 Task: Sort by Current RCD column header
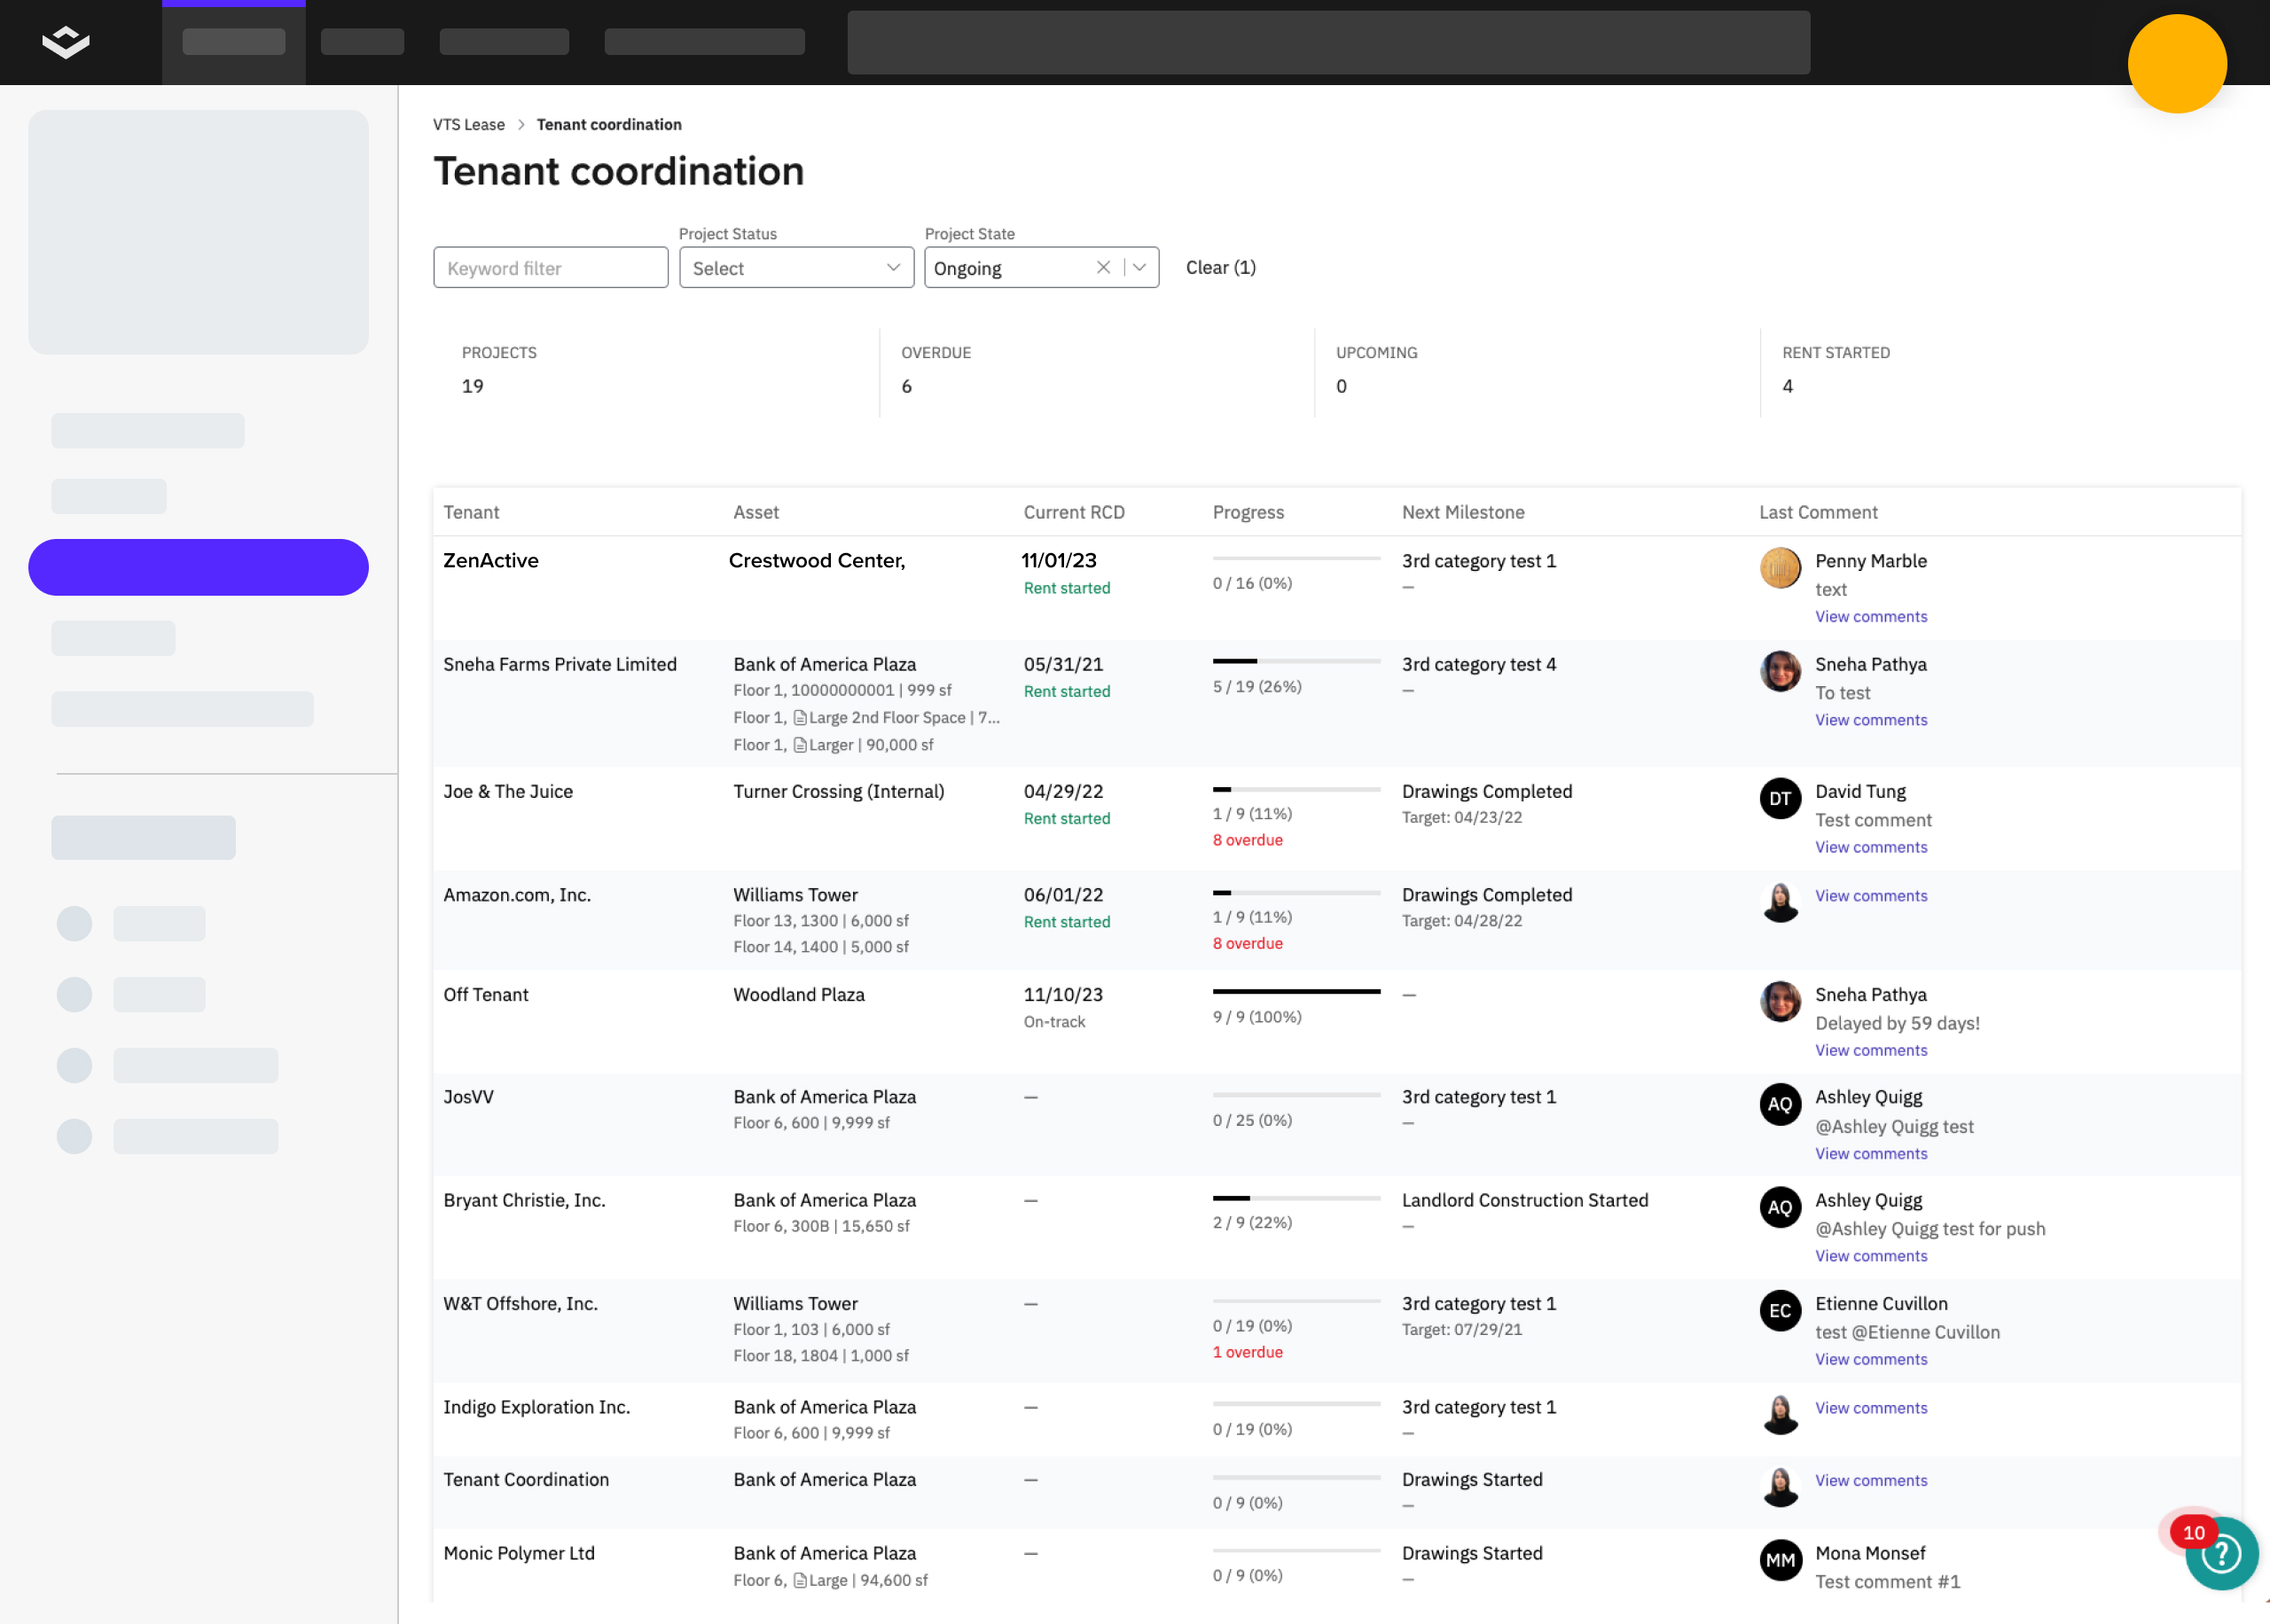[1074, 512]
